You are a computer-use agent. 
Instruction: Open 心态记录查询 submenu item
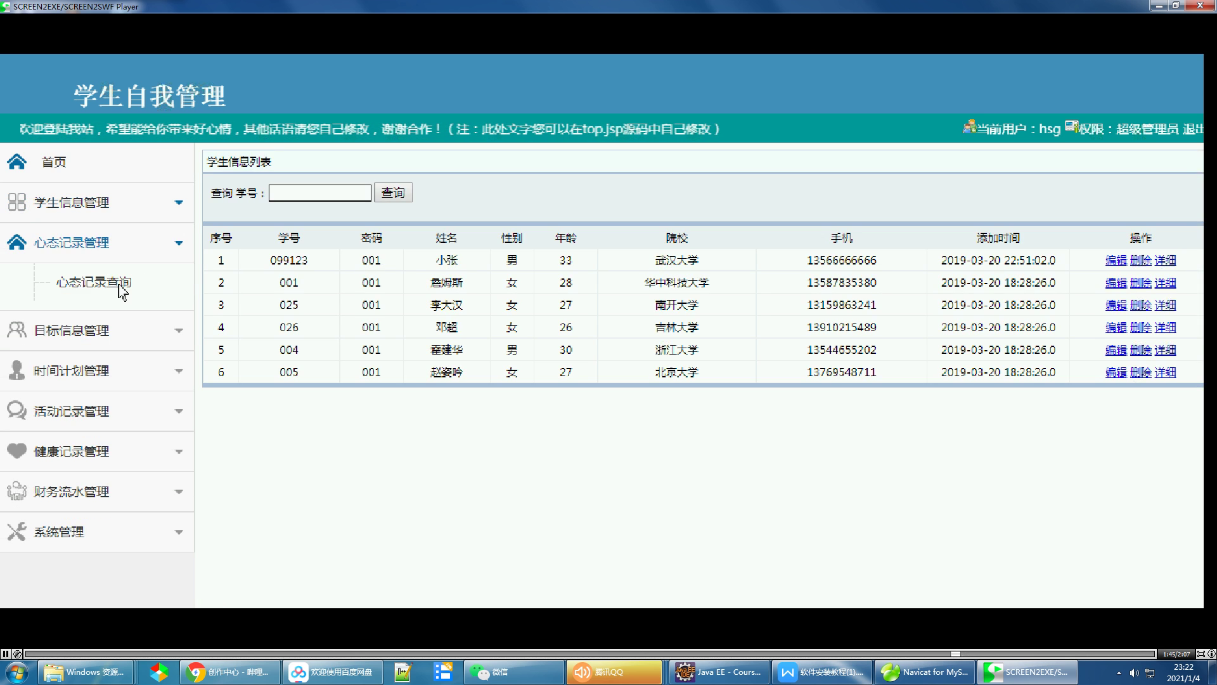94,282
